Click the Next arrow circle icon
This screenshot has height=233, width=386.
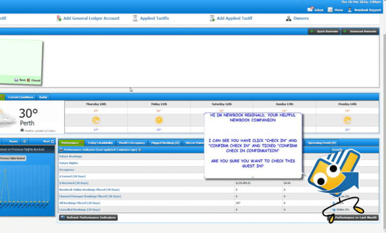(52, 141)
